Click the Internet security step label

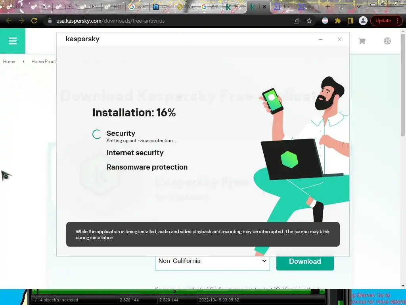click(x=135, y=153)
